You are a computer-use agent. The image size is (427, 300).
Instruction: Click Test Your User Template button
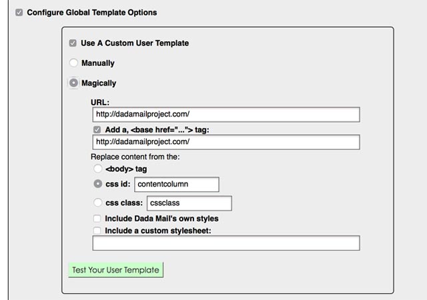coord(115,270)
